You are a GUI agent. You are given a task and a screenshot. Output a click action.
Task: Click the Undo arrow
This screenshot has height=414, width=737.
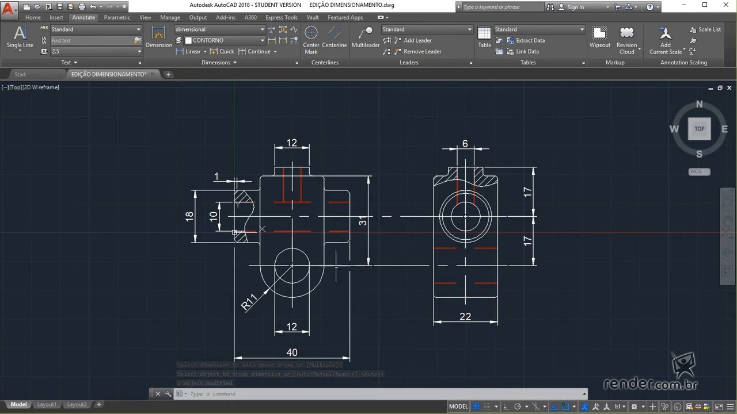tap(92, 7)
